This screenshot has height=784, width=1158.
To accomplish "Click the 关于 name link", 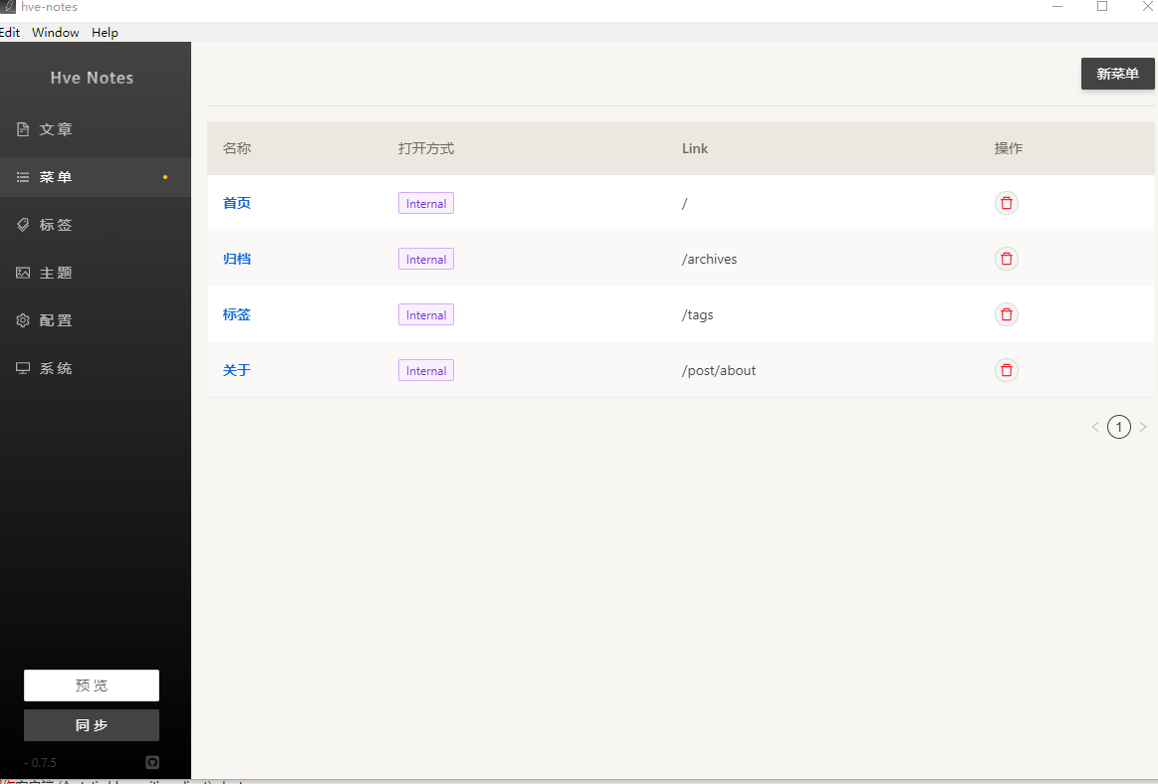I will (x=237, y=370).
